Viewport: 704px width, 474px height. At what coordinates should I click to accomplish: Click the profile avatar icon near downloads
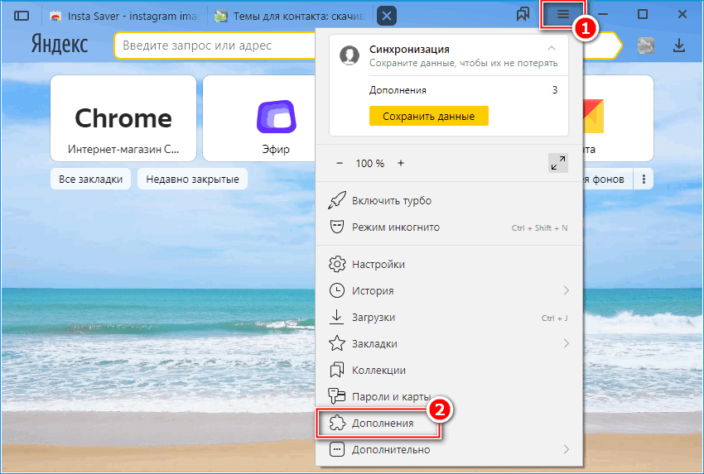pos(646,46)
